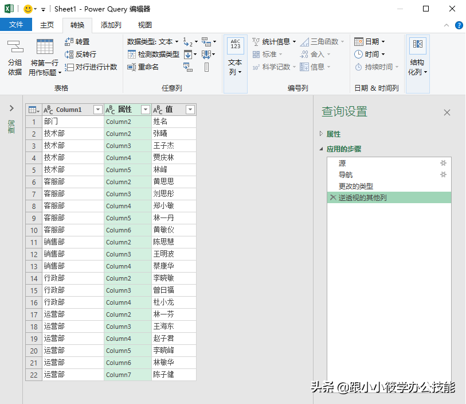The image size is (466, 404).
Task: Click the Convert to List icon
Action: 206,67
